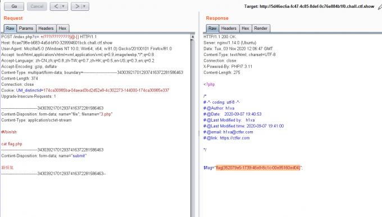Image resolution: width=382 pixels, height=217 pixels.
Task: Go back with the previous history arrow
Action: click(56, 6)
